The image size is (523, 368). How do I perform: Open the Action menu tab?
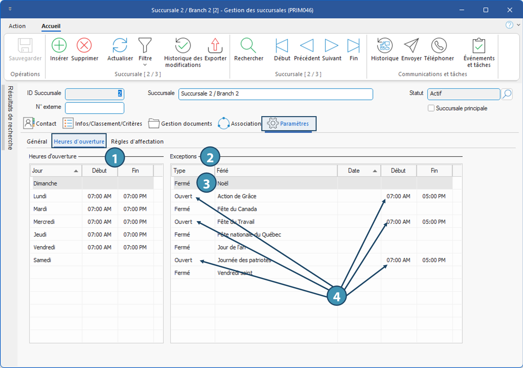pyautogui.click(x=17, y=26)
